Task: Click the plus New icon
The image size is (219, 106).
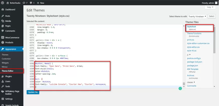Action: click(x=38, y=3)
